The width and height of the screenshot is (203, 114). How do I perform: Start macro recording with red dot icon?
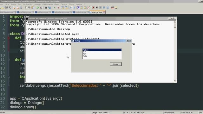[x=93, y=8]
